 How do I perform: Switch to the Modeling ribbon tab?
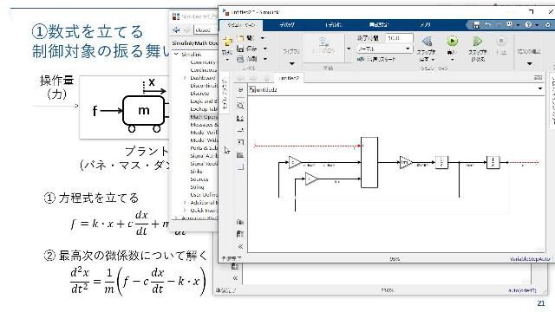tap(333, 25)
